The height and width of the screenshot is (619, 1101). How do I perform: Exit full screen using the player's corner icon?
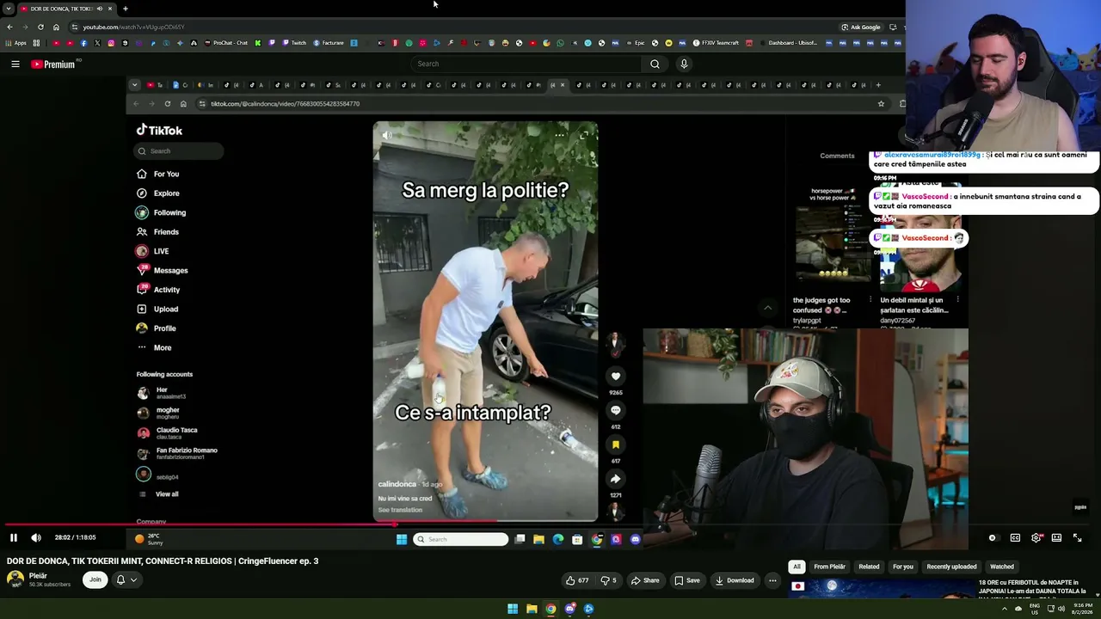tap(1077, 537)
